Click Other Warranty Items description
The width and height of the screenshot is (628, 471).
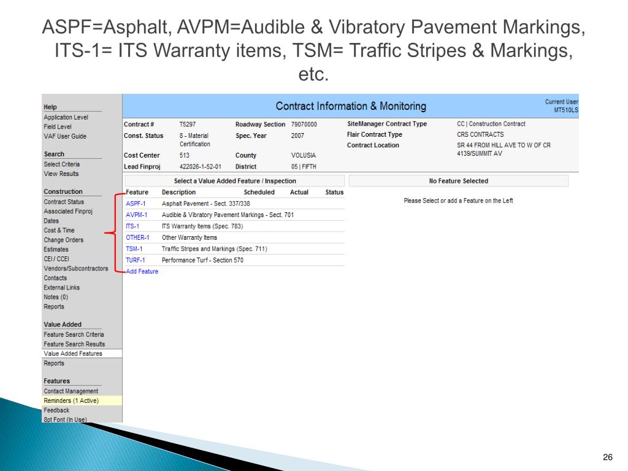tap(190, 237)
